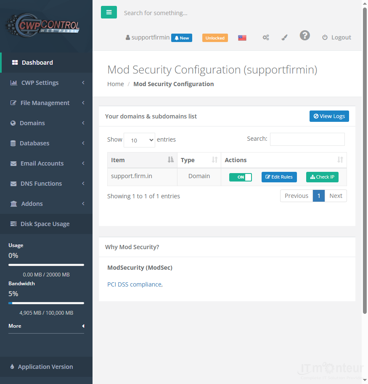The image size is (368, 384).
Task: Click the CWP Control Web Panel logo
Action: point(43,26)
